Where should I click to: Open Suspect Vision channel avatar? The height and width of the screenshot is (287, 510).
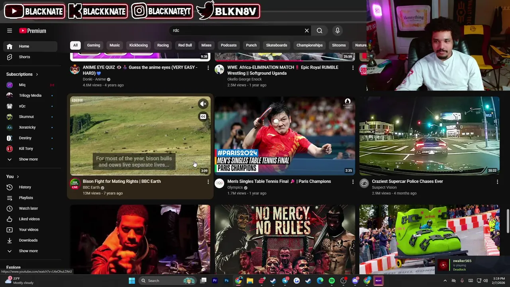[364, 183]
